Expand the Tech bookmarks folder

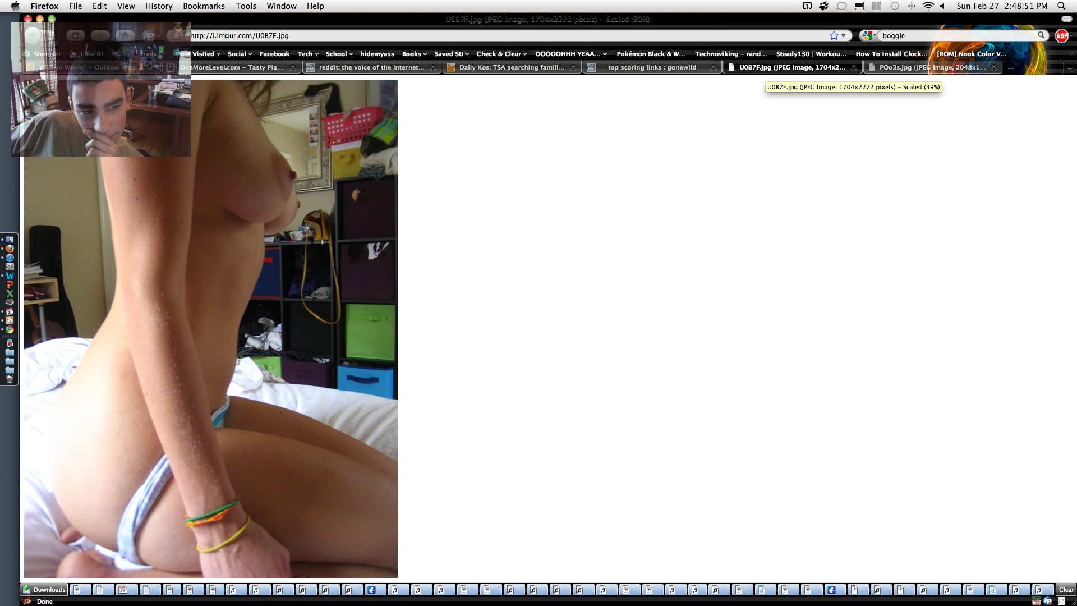(308, 54)
